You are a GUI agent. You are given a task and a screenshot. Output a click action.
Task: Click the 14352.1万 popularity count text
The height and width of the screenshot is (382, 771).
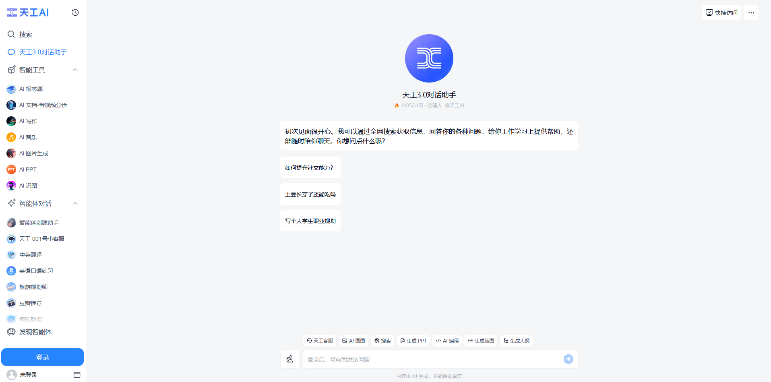[412, 105]
